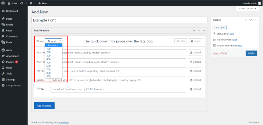
Task: Click the Weight dropdown box
Action: pyautogui.click(x=53, y=41)
